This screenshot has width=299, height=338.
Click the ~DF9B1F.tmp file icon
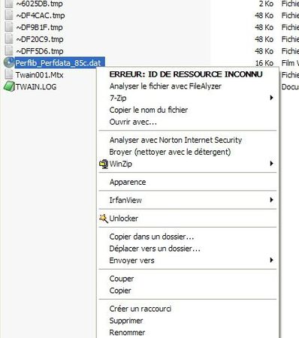point(9,27)
